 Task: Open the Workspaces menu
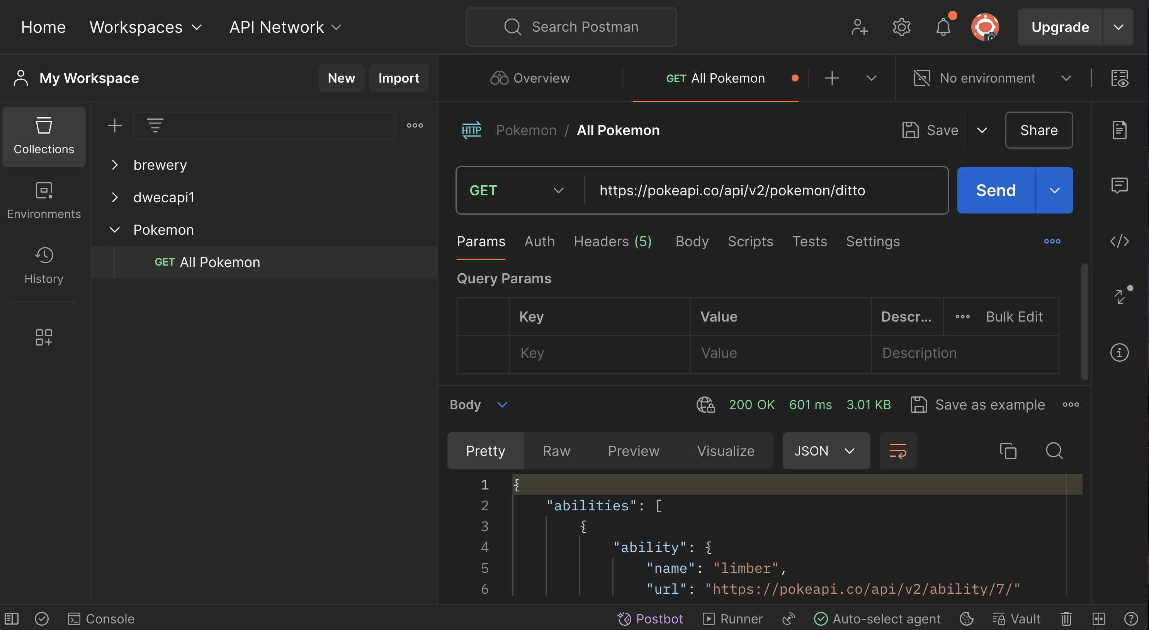(146, 27)
